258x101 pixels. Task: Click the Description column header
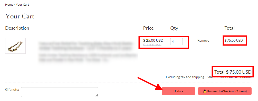click(17, 28)
